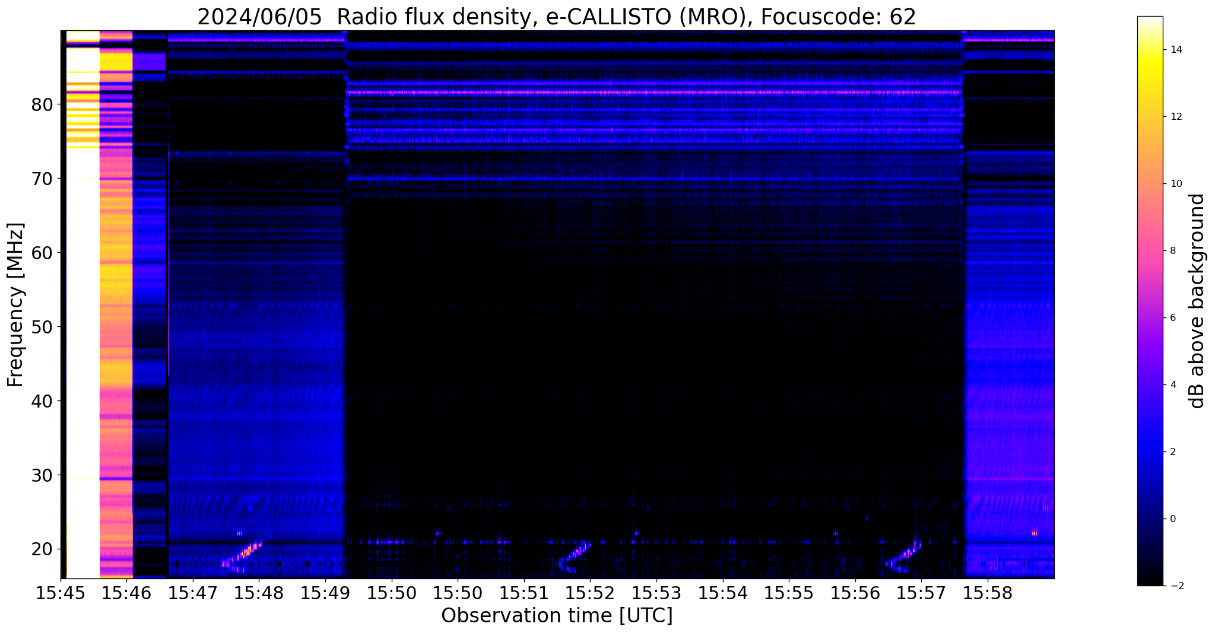Click the saturated white band starting at 15:45
The height and width of the screenshot is (633, 1215).
(x=82, y=304)
